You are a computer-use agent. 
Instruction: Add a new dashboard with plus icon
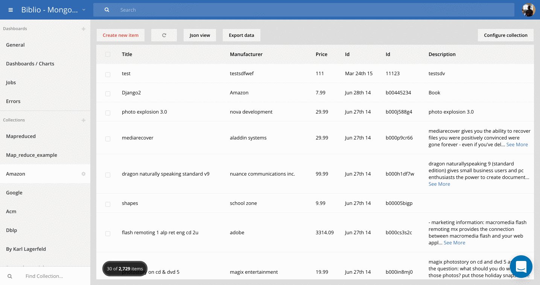click(84, 29)
